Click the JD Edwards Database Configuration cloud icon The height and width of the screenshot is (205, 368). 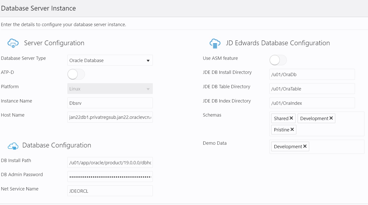[x=214, y=43]
